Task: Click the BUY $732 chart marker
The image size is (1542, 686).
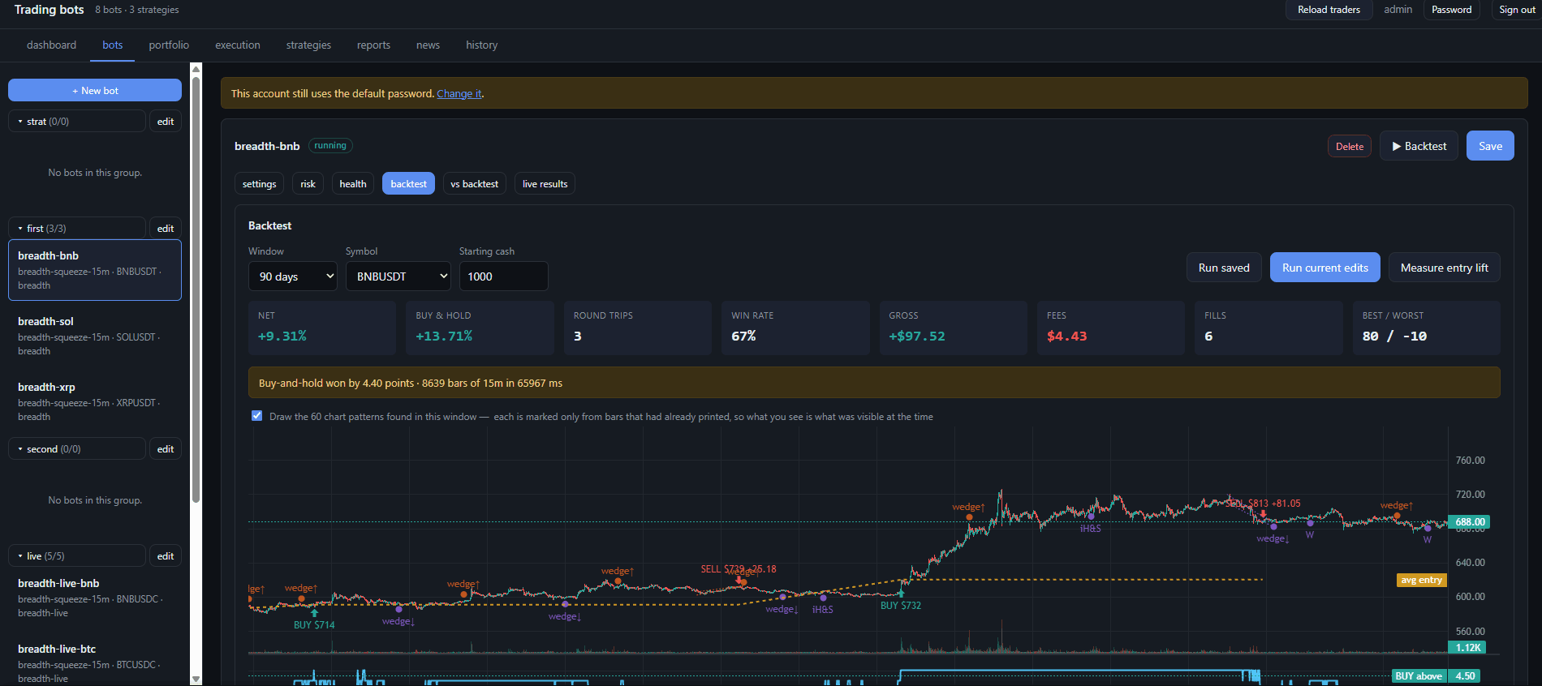Action: click(901, 605)
